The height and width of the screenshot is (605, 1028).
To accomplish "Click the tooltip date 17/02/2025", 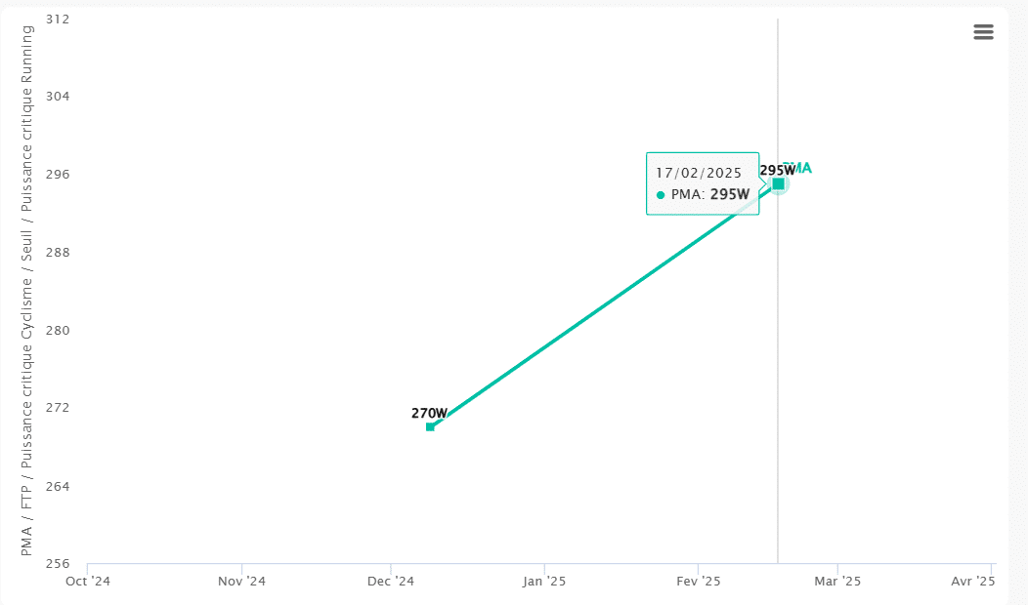I will (698, 173).
